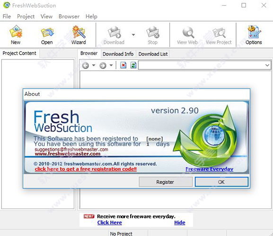Confirm the About dialog with OK

click(x=221, y=182)
